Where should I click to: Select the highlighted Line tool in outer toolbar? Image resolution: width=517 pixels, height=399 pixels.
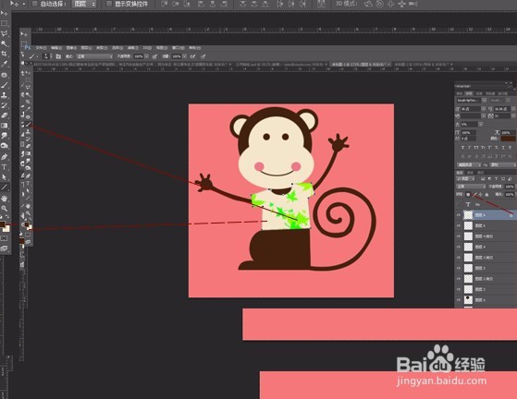5,187
